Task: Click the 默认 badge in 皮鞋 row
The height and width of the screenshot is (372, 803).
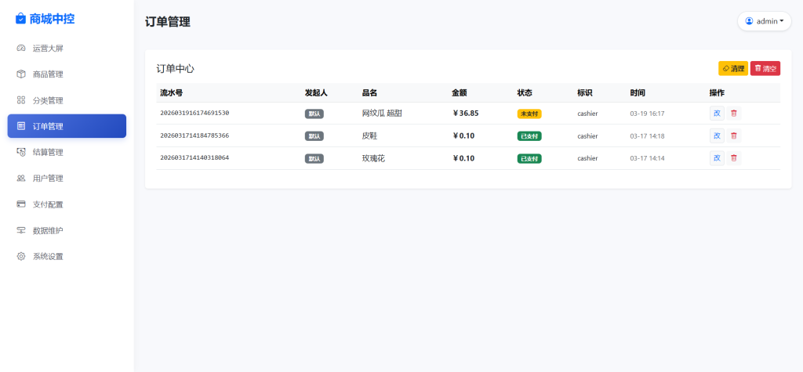Action: tap(314, 136)
